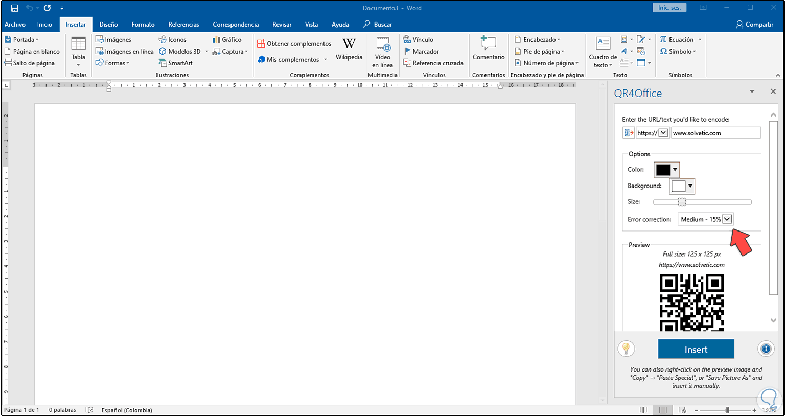Insert a Salto de página
This screenshot has height=416, width=786.
(29, 63)
